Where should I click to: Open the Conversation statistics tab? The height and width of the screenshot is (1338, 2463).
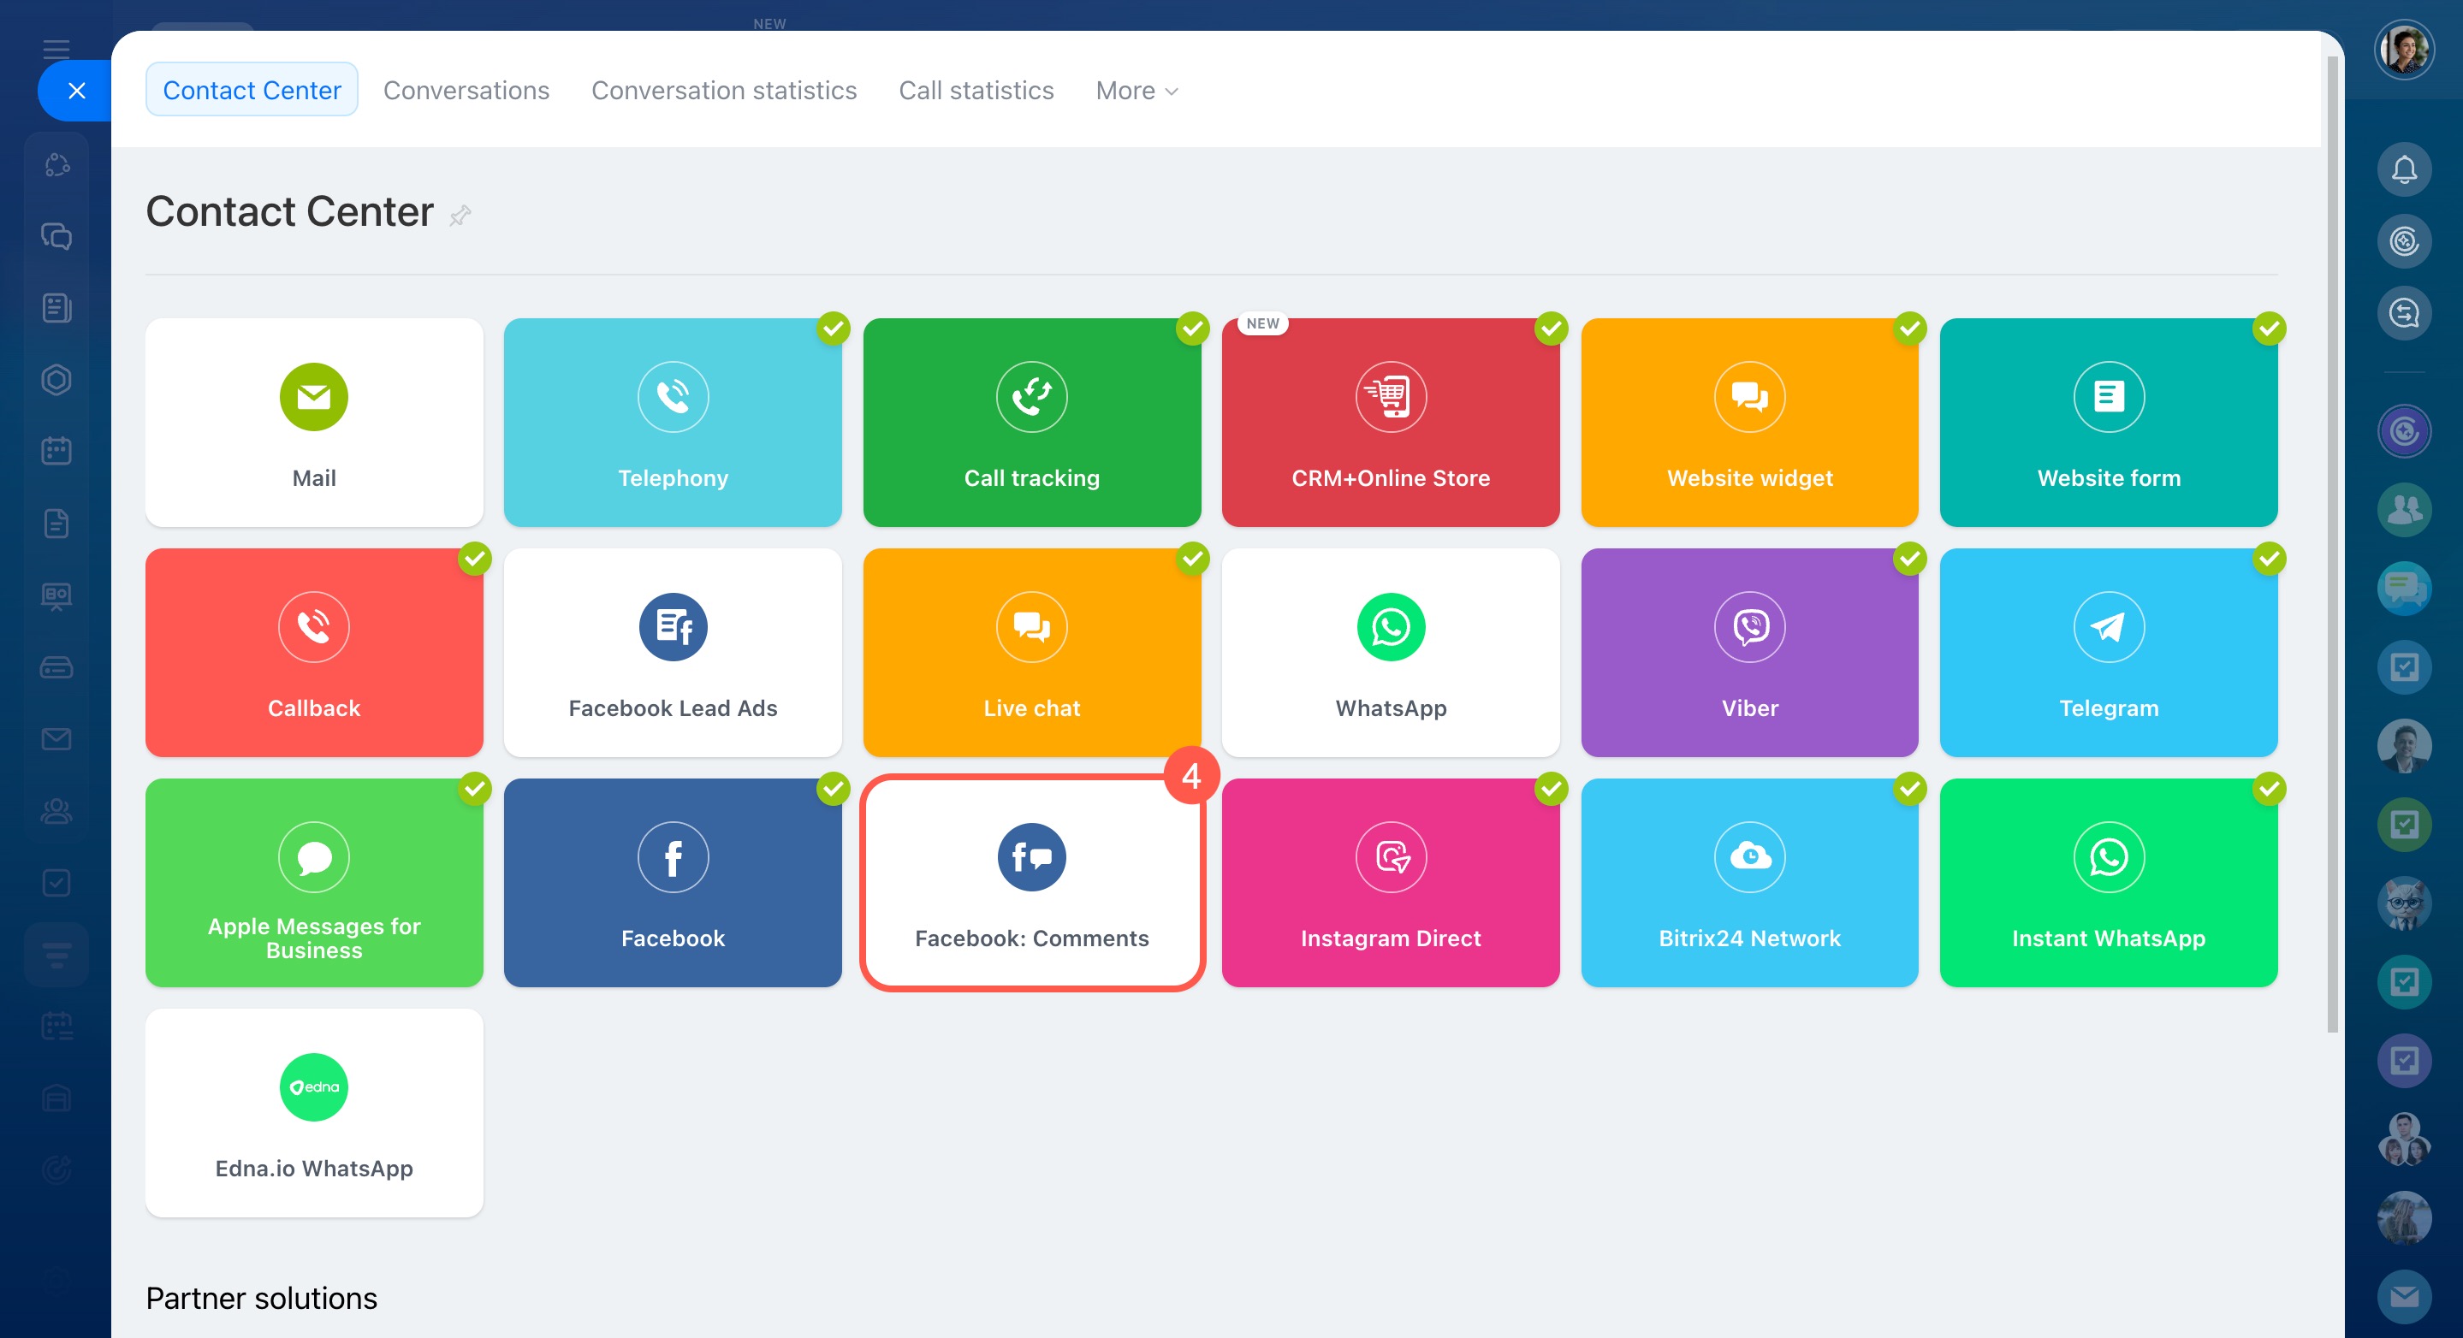[723, 91]
